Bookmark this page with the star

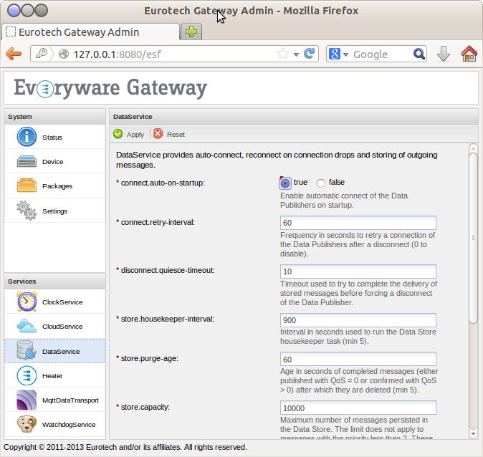pos(283,54)
